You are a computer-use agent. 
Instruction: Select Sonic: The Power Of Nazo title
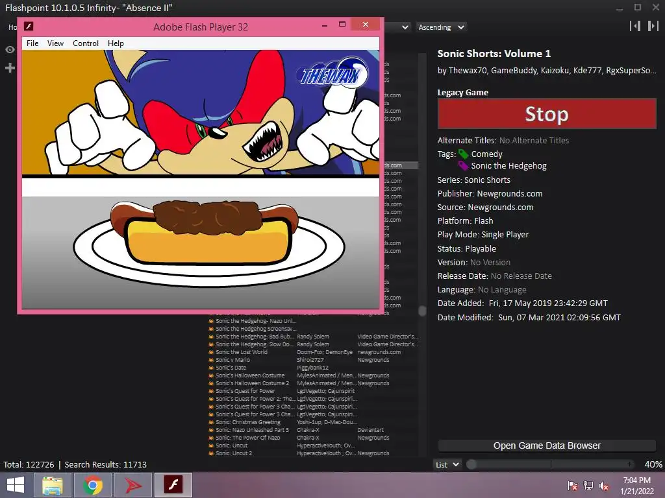point(248,438)
